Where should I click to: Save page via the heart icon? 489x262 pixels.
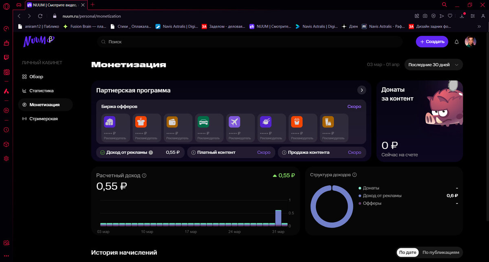pyautogui.click(x=449, y=16)
